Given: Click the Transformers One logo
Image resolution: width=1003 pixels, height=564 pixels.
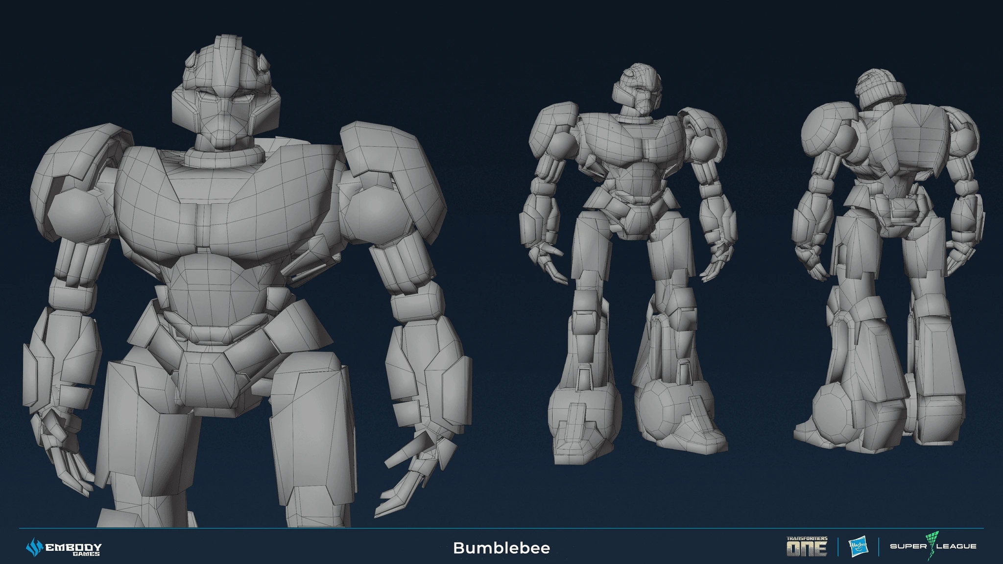Looking at the screenshot, I should click(x=807, y=546).
